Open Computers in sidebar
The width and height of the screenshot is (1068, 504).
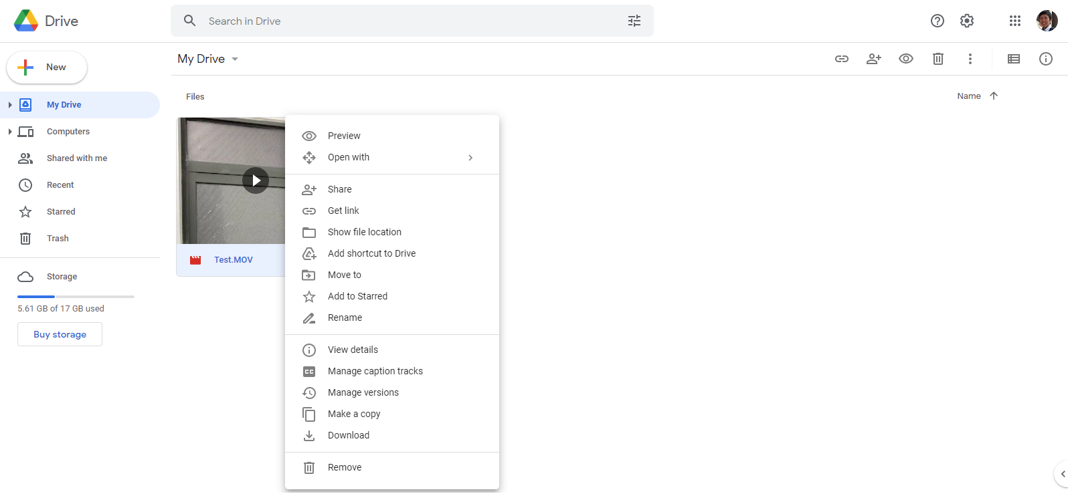pos(80,132)
